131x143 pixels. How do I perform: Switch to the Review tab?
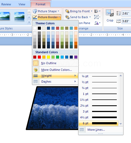pyautogui.click(x=6, y=4)
